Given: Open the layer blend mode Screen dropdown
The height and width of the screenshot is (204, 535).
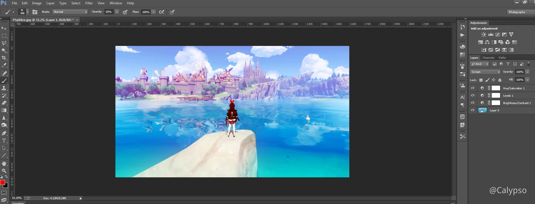Looking at the screenshot, I should pos(485,72).
